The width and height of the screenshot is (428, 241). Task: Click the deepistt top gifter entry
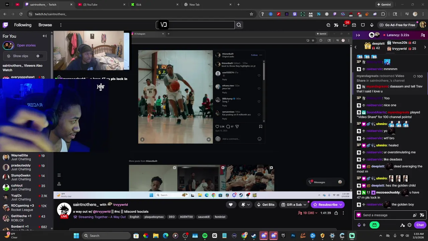374,46
